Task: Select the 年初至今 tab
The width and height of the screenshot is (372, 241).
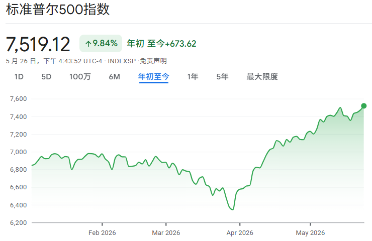Action: [x=153, y=77]
